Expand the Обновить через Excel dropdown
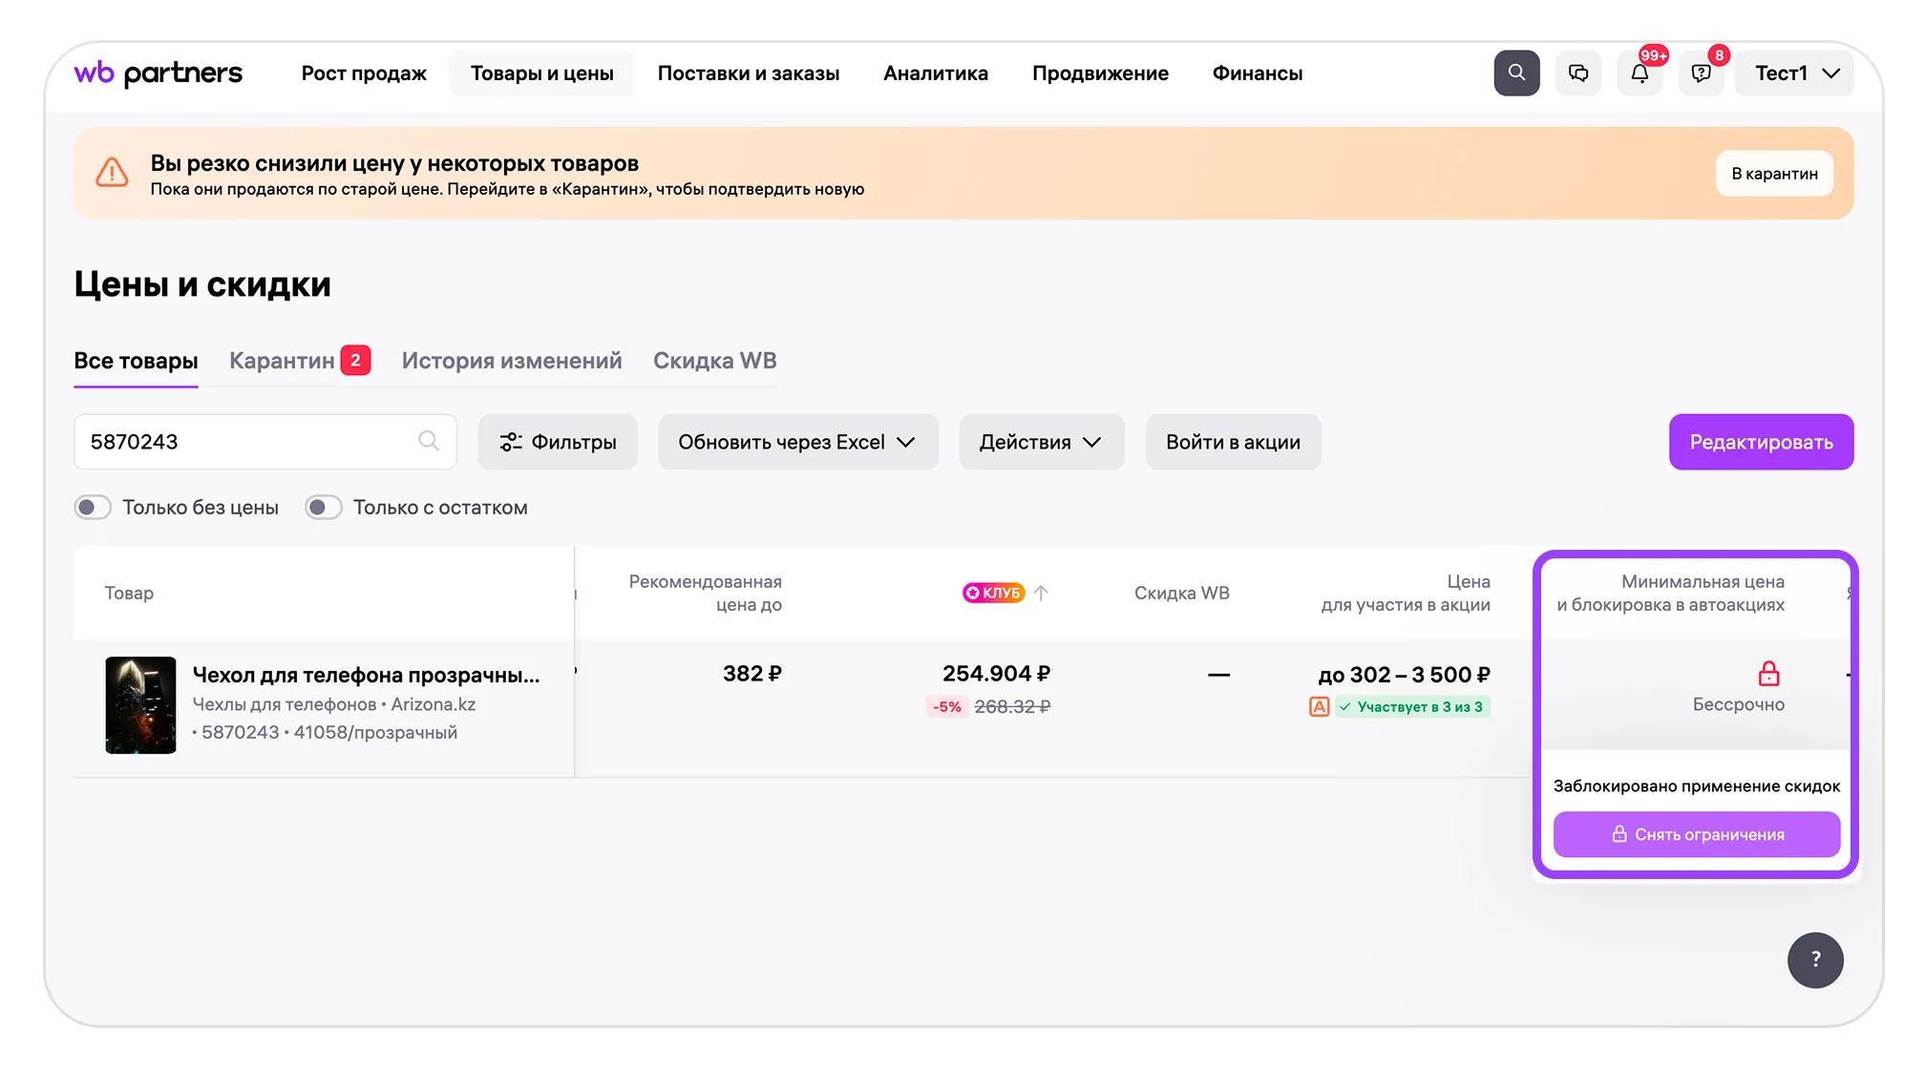The image size is (1925, 1068). coord(797,442)
